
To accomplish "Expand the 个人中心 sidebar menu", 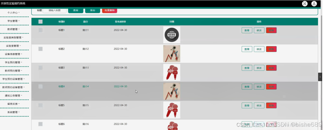I will [14, 12].
